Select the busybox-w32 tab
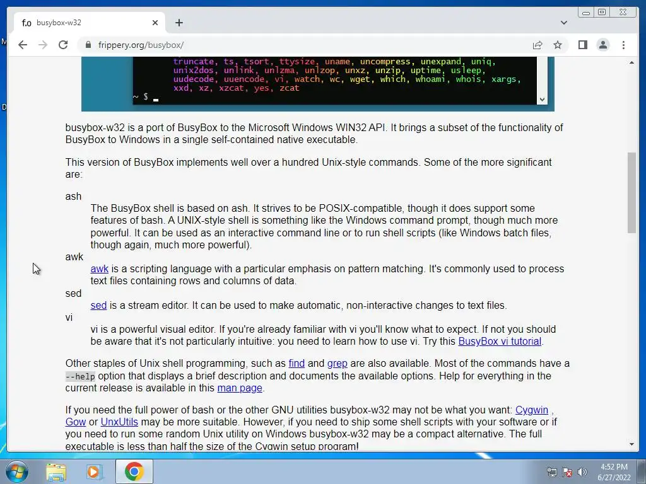Viewport: 646px width, 484px height. click(x=90, y=23)
